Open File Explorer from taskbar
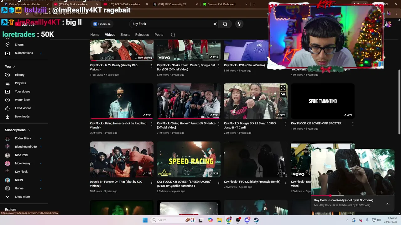401x225 pixels. pos(219,220)
